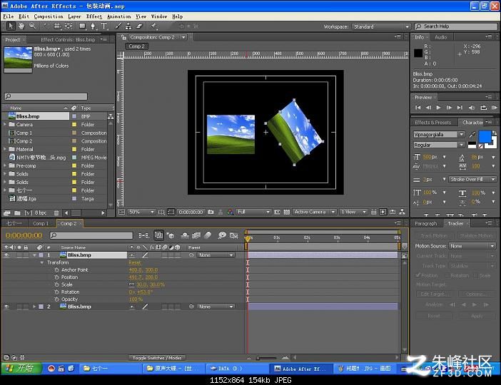Toggle Anchor Point stopwatch
This screenshot has width=501, height=385.
pos(57,269)
